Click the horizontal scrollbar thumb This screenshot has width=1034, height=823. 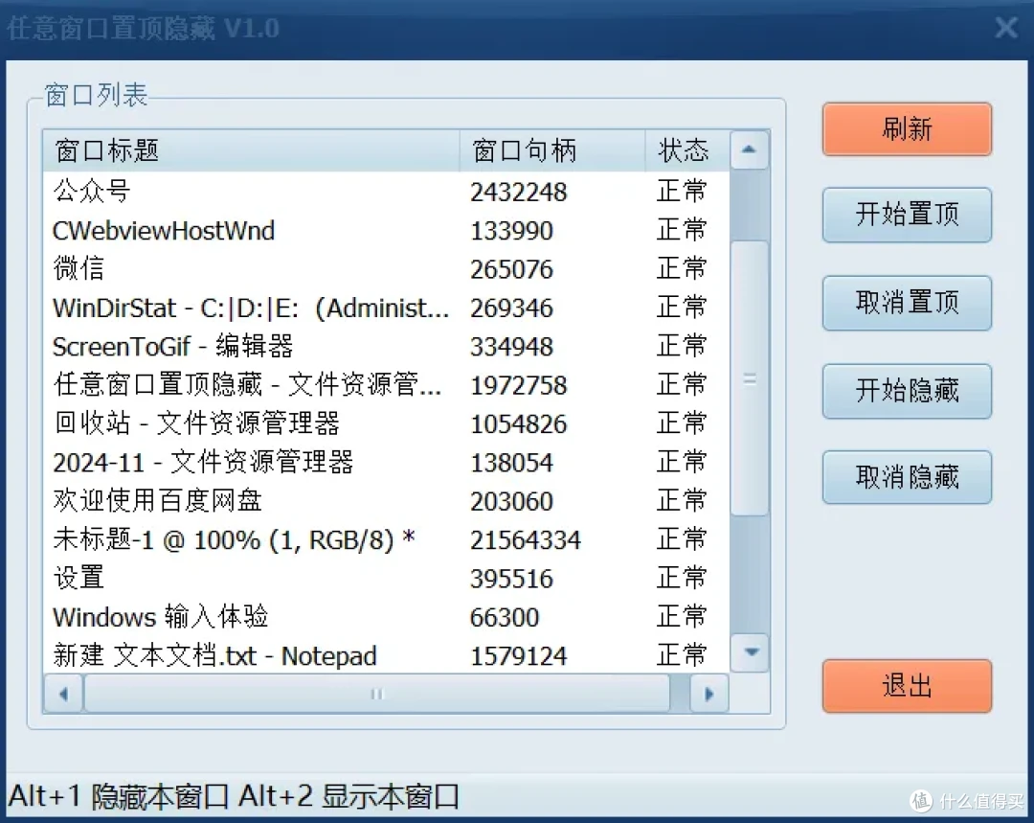click(376, 694)
